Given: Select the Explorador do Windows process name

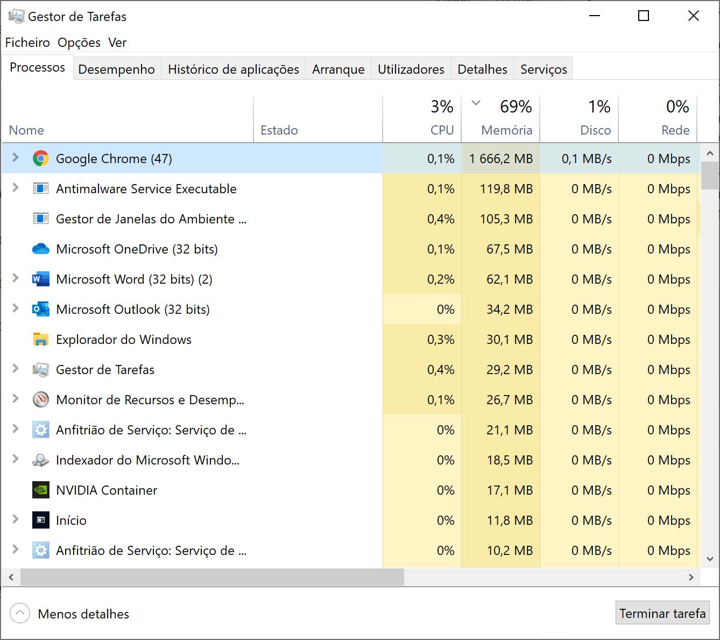Looking at the screenshot, I should (124, 340).
